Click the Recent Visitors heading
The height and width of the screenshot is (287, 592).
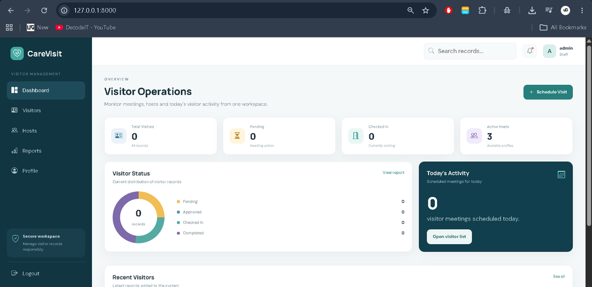[x=134, y=277]
